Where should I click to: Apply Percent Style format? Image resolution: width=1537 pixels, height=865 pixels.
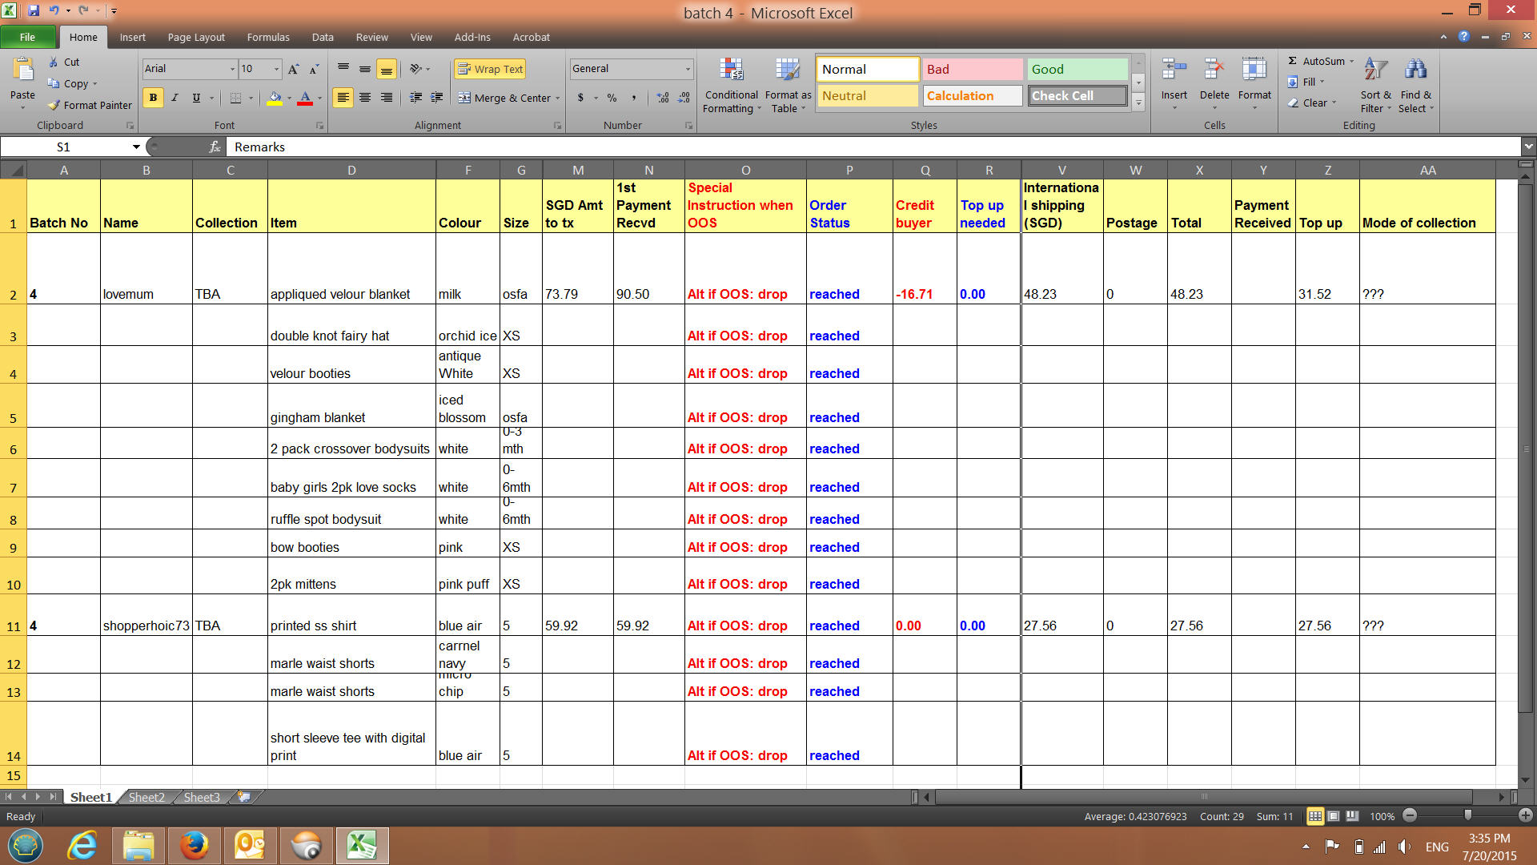612,98
